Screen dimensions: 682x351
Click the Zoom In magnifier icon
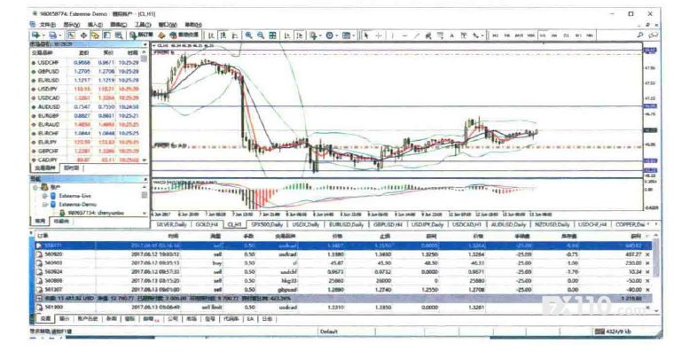point(249,35)
